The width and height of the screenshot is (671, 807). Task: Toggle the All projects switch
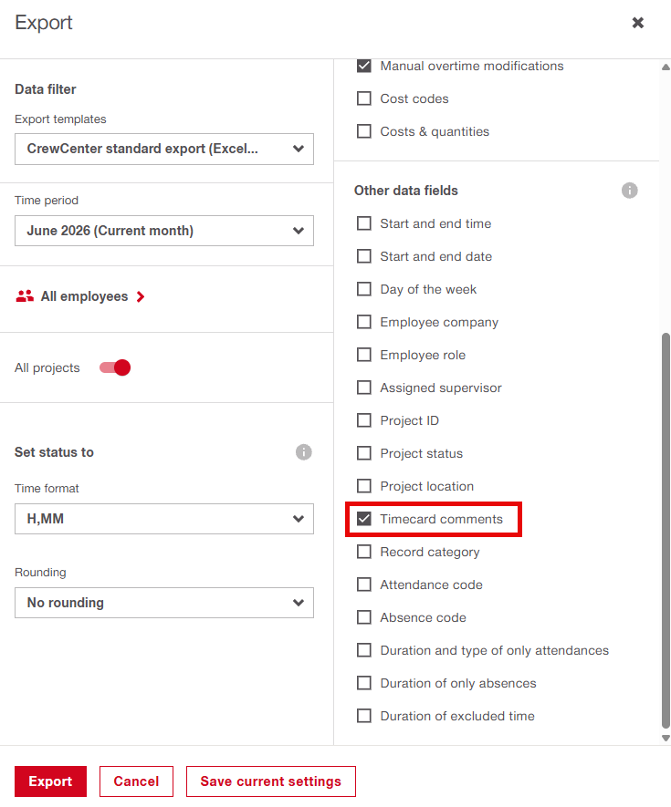click(115, 367)
